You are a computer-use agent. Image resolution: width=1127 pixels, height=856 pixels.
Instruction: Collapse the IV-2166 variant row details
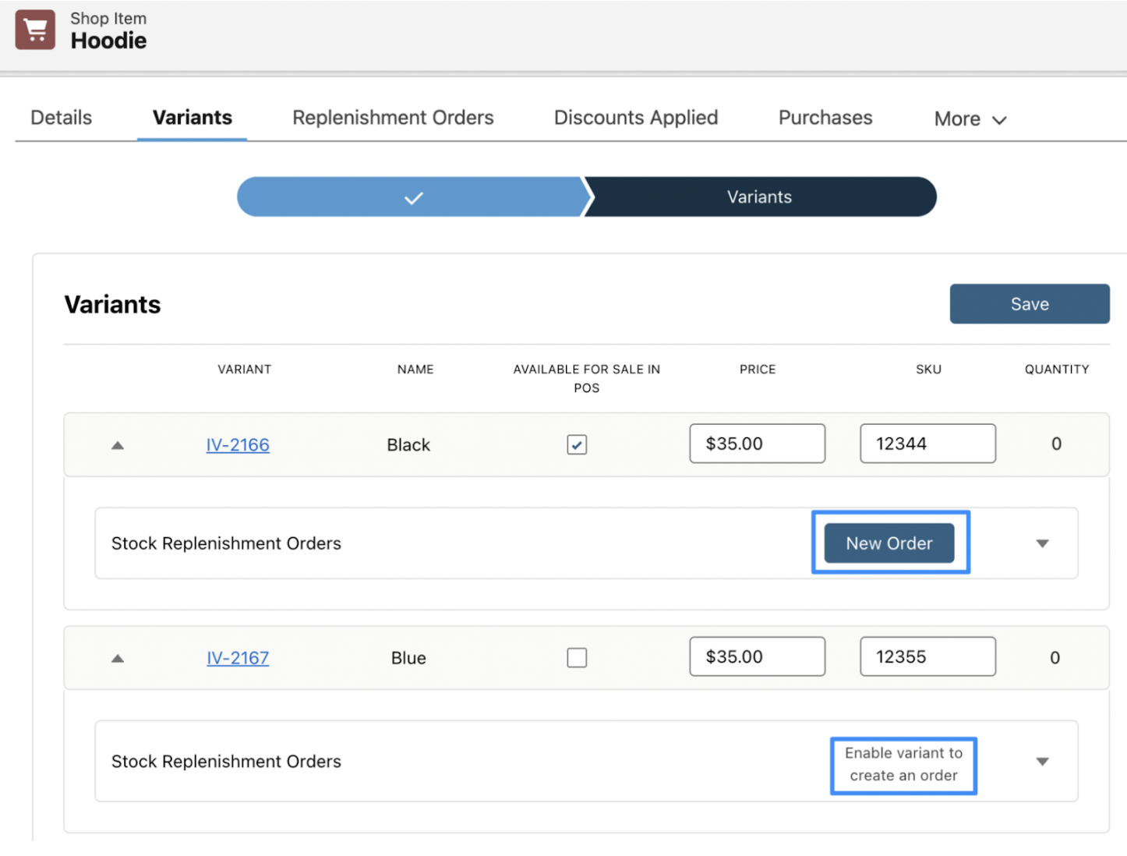coord(117,444)
